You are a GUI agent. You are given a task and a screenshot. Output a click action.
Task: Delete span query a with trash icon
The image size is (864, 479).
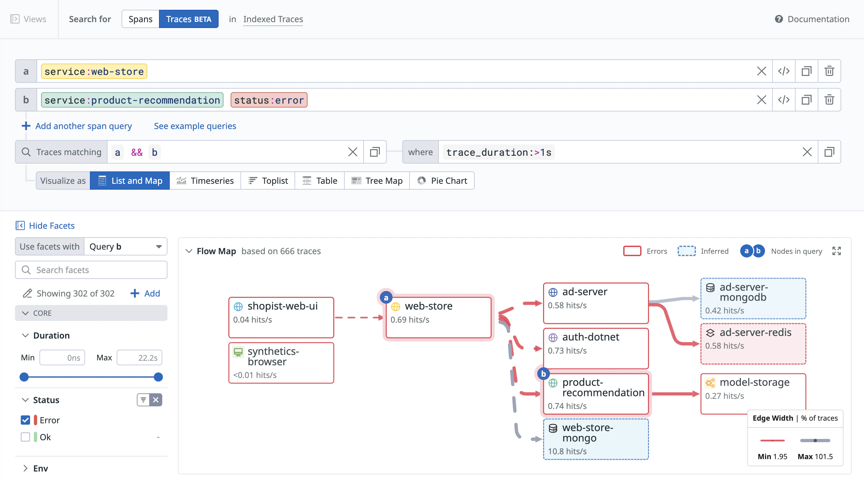(x=829, y=71)
